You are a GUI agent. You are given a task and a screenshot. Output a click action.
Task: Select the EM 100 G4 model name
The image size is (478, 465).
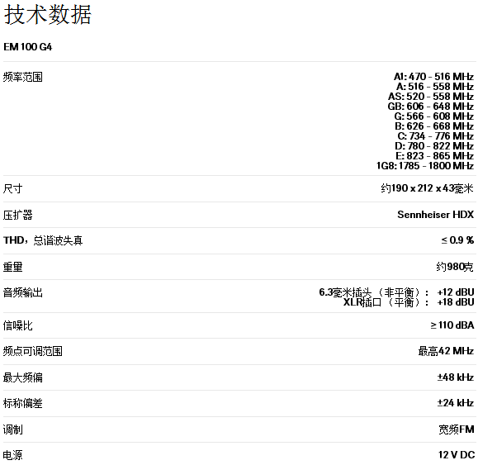point(28,47)
